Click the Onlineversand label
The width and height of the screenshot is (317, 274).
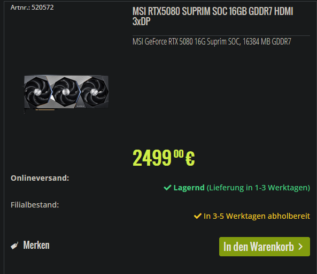pos(40,178)
